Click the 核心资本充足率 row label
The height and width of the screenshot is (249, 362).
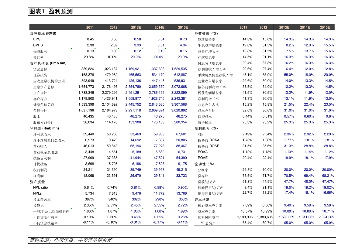(x=210, y=206)
